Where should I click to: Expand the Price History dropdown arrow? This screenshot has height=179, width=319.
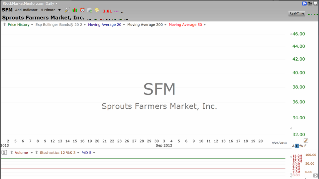coord(32,25)
